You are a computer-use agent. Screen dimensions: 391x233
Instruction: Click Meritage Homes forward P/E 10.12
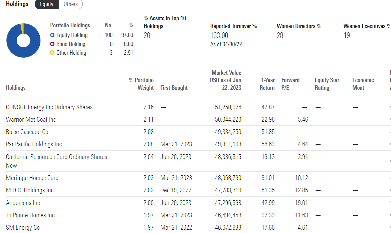(x=302, y=178)
